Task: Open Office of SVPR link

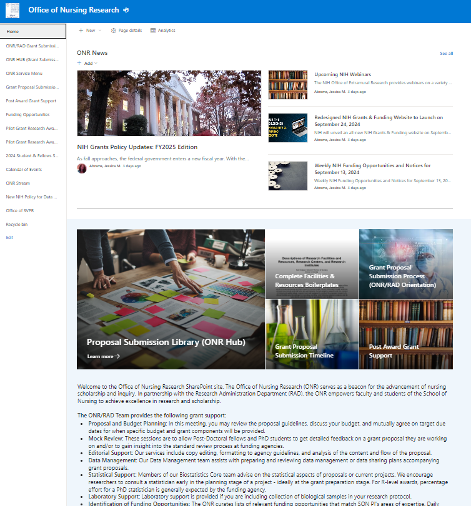Action: [20, 210]
